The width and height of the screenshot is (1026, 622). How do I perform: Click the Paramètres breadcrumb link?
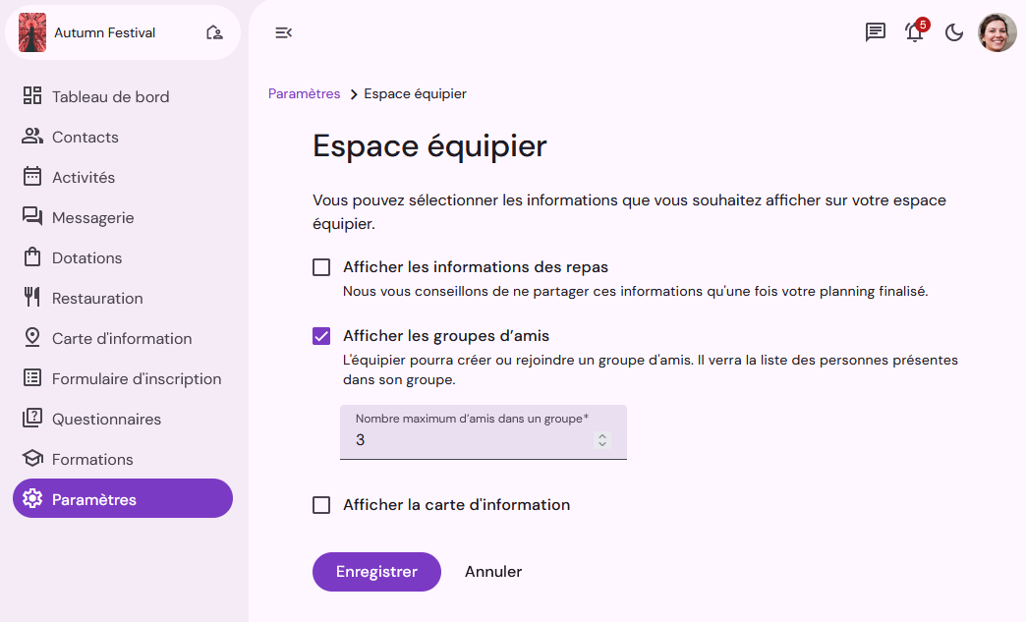click(305, 93)
